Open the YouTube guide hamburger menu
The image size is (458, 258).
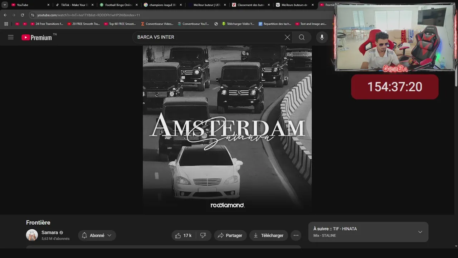coord(11,37)
